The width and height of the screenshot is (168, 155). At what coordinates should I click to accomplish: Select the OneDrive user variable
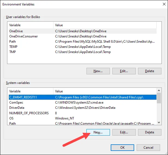pos(82,31)
